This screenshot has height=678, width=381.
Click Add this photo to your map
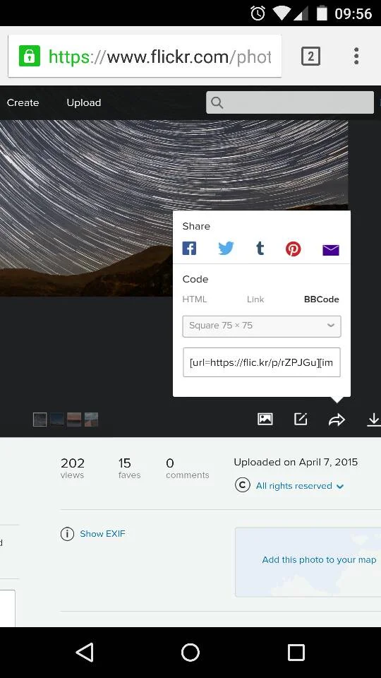tap(319, 560)
